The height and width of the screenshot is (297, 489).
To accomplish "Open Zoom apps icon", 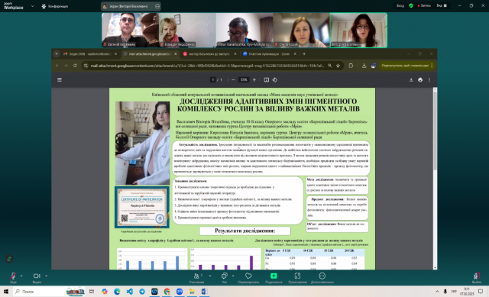I will (297, 276).
